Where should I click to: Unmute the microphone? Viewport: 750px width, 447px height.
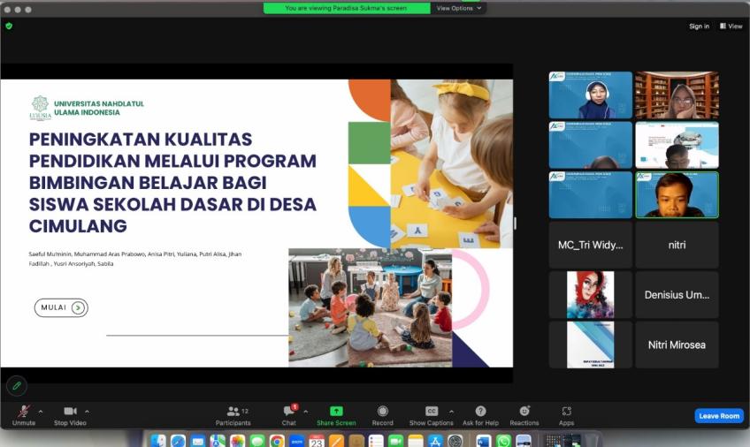coord(23,415)
